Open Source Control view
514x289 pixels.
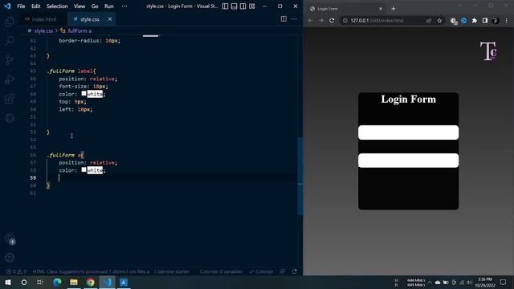[10, 60]
